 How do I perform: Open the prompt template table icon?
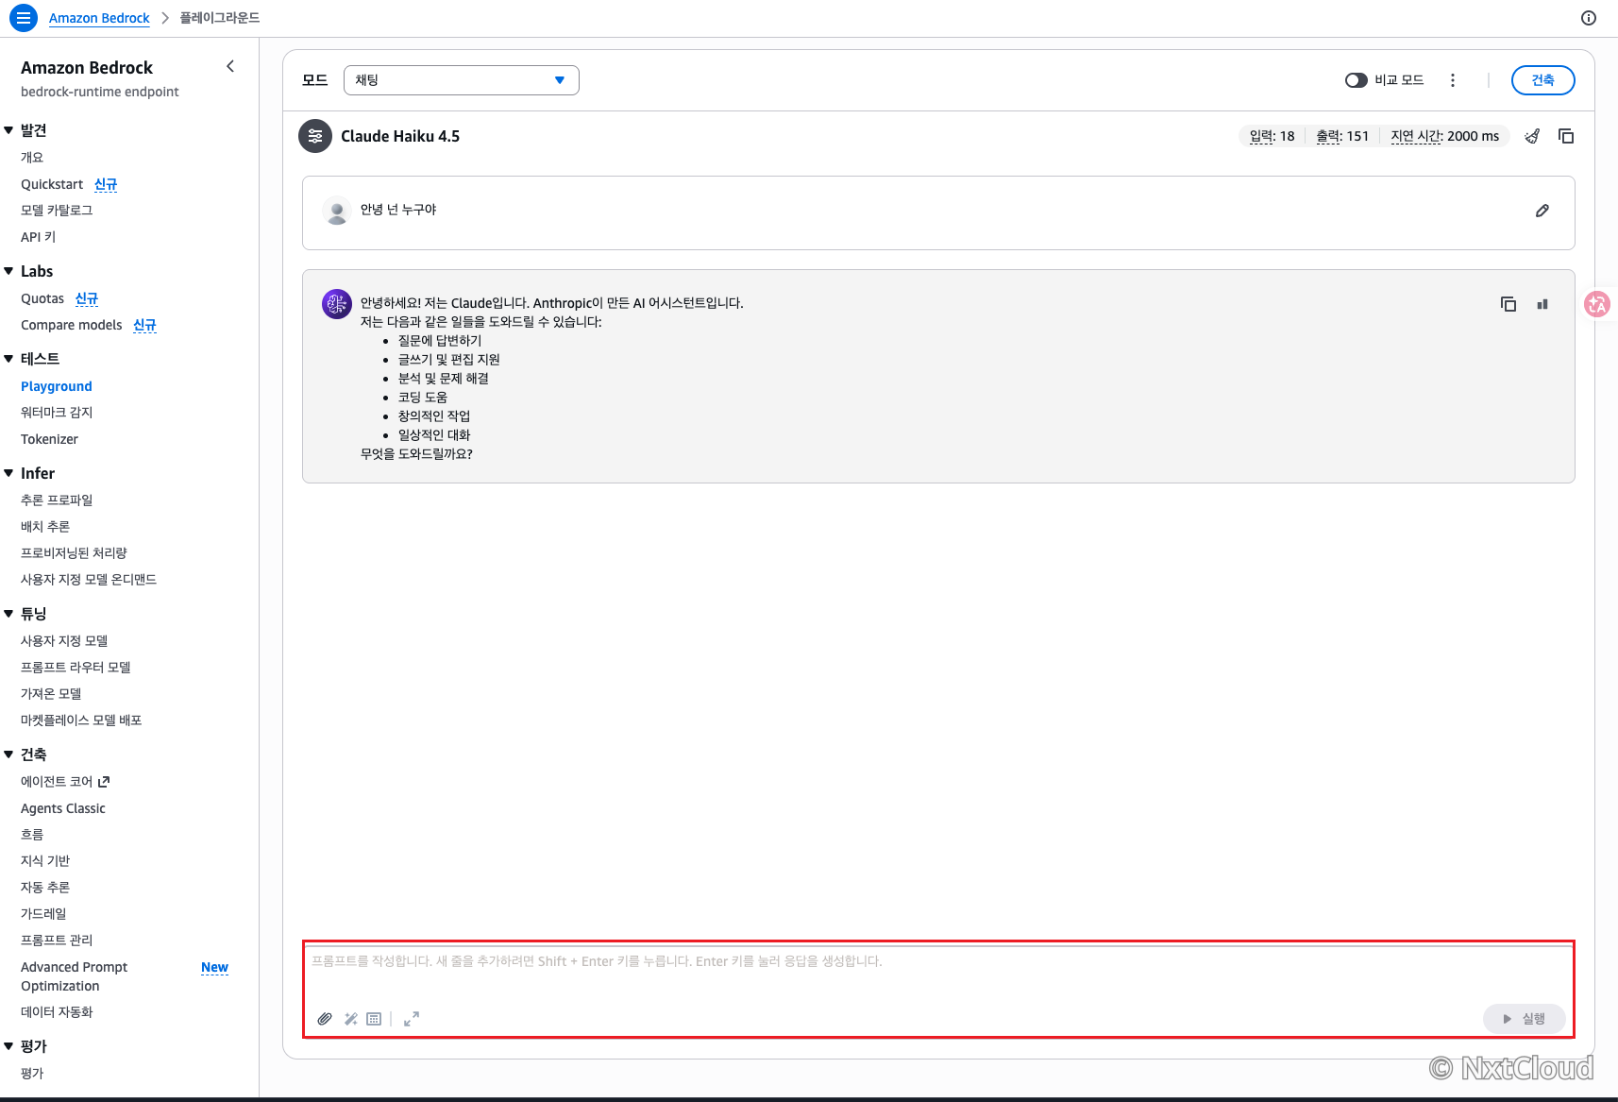pyautogui.click(x=374, y=1019)
